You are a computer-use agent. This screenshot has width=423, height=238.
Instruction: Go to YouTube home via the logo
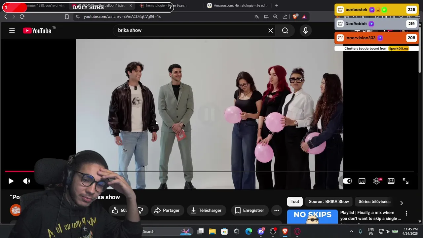[x=37, y=31]
